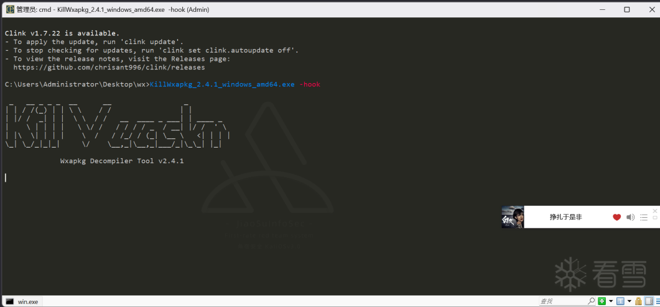Click the 'clink update' instruction line
Screen dimensions: 660x307
pos(95,42)
